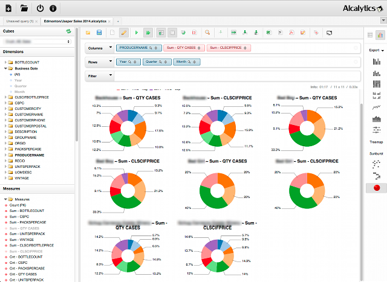The height and width of the screenshot is (282, 387).
Task: Open the Export dropdown in chart sidebar
Action: 376,50
